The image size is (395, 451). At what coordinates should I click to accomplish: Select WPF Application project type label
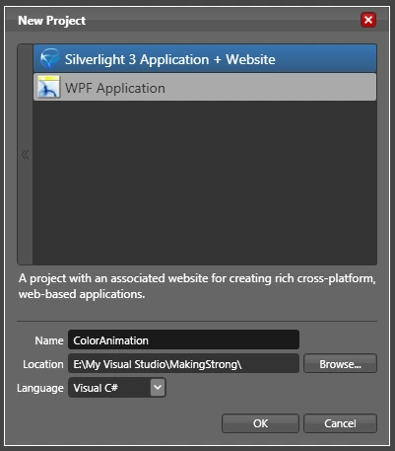(115, 88)
